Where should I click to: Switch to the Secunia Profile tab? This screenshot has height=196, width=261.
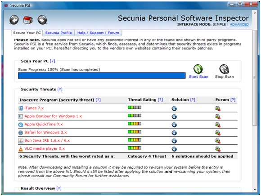click(x=58, y=33)
